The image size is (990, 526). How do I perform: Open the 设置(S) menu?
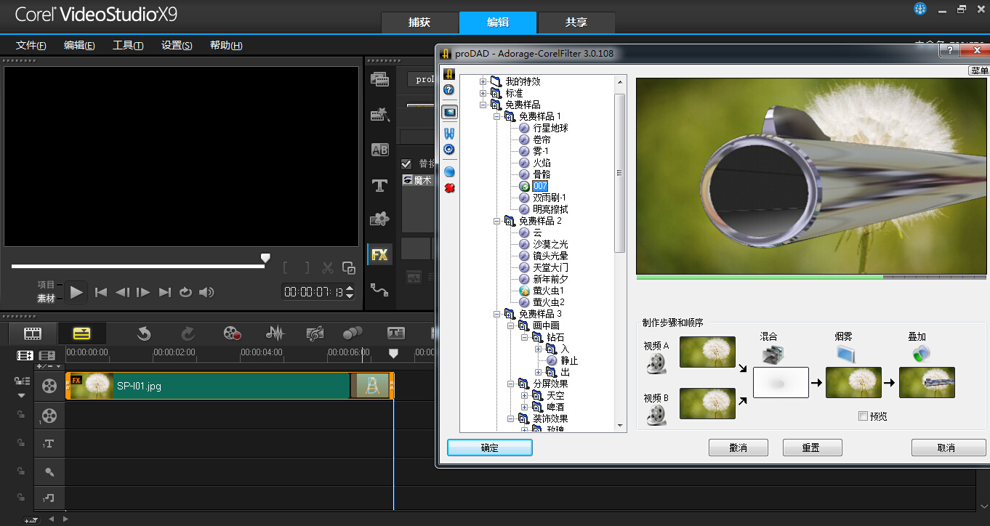pyautogui.click(x=177, y=45)
